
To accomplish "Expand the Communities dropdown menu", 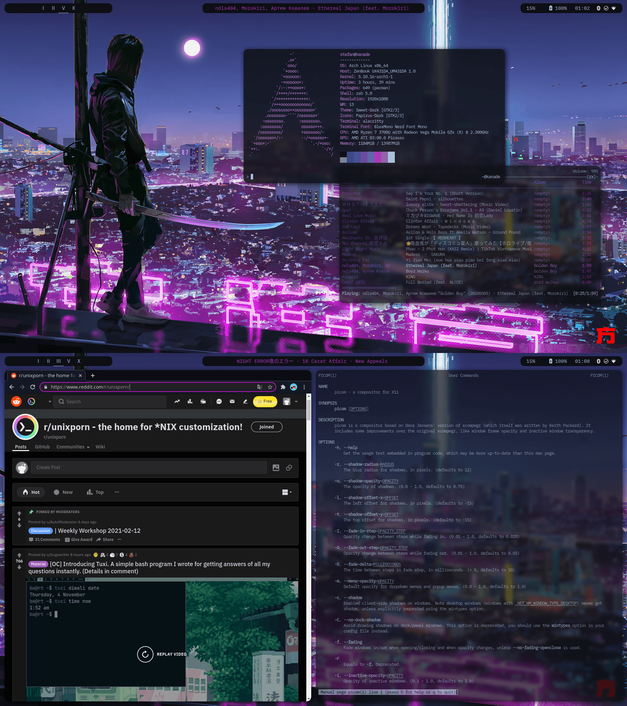I will (x=73, y=446).
